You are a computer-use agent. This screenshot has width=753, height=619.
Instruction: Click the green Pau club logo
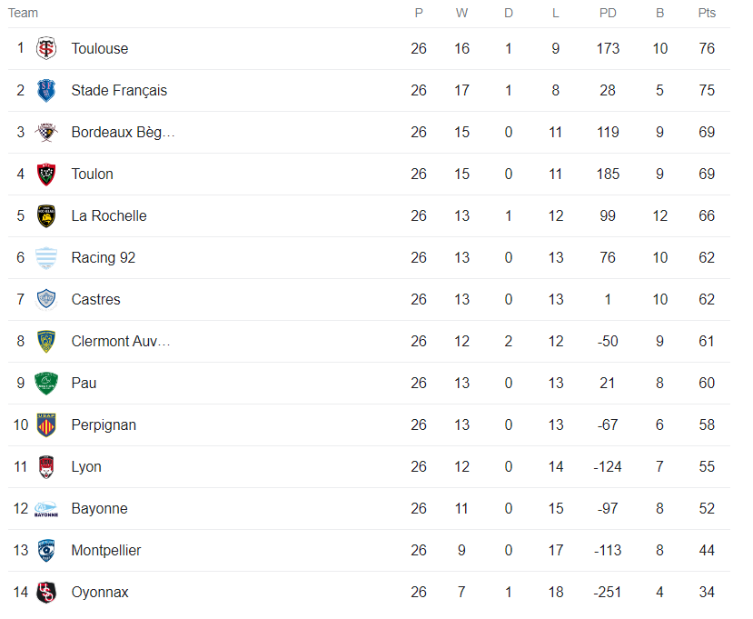[x=46, y=383]
